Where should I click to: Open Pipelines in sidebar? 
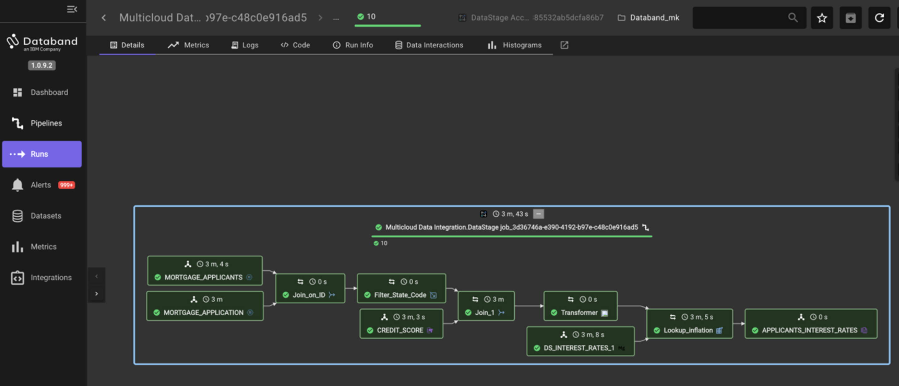point(42,123)
